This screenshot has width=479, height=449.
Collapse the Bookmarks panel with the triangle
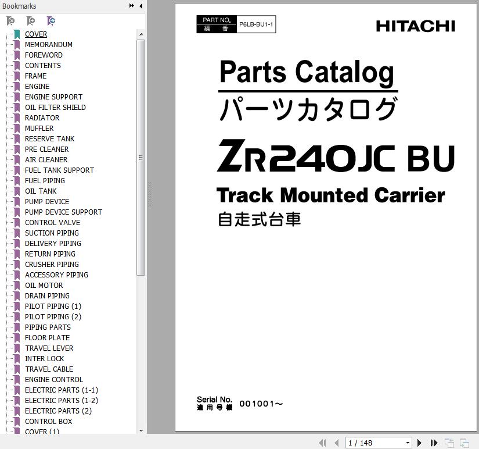(141, 6)
